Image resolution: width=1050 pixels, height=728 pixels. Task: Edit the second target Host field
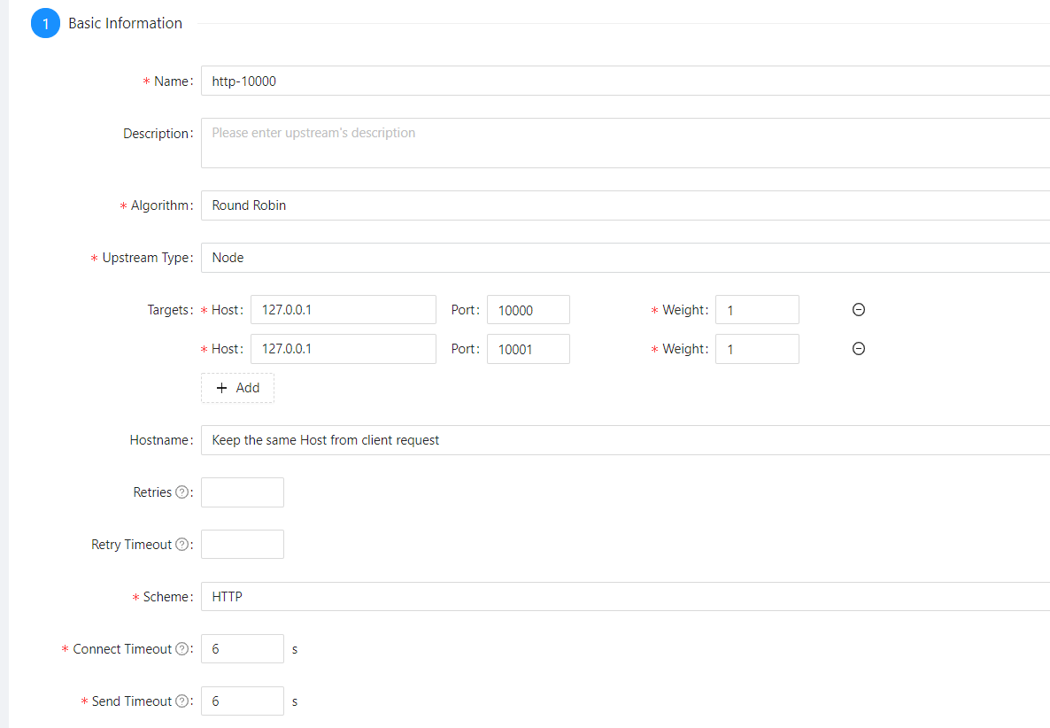pyautogui.click(x=344, y=349)
